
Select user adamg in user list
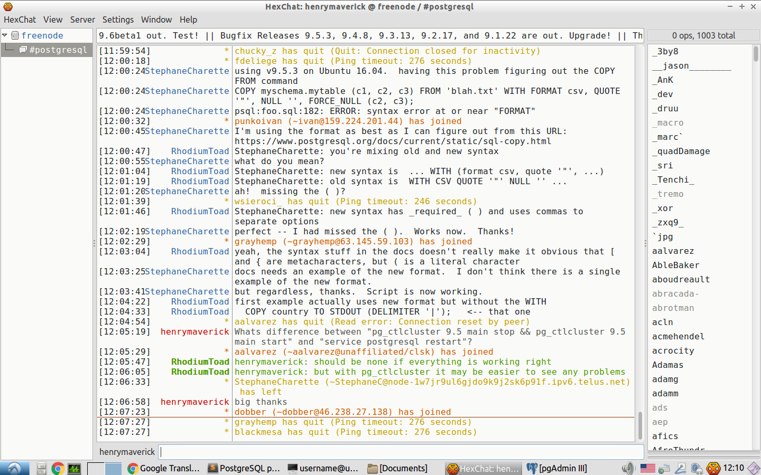pyautogui.click(x=665, y=379)
